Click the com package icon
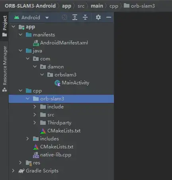 [x=36, y=59]
